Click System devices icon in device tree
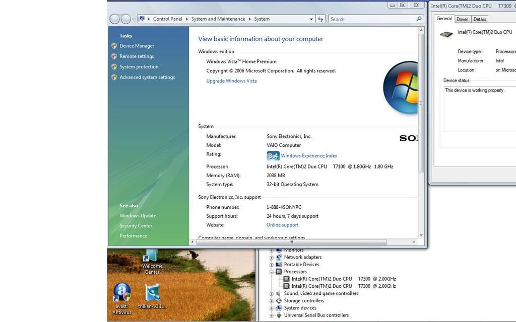Viewport: 516px width, 322px height. 279,308
